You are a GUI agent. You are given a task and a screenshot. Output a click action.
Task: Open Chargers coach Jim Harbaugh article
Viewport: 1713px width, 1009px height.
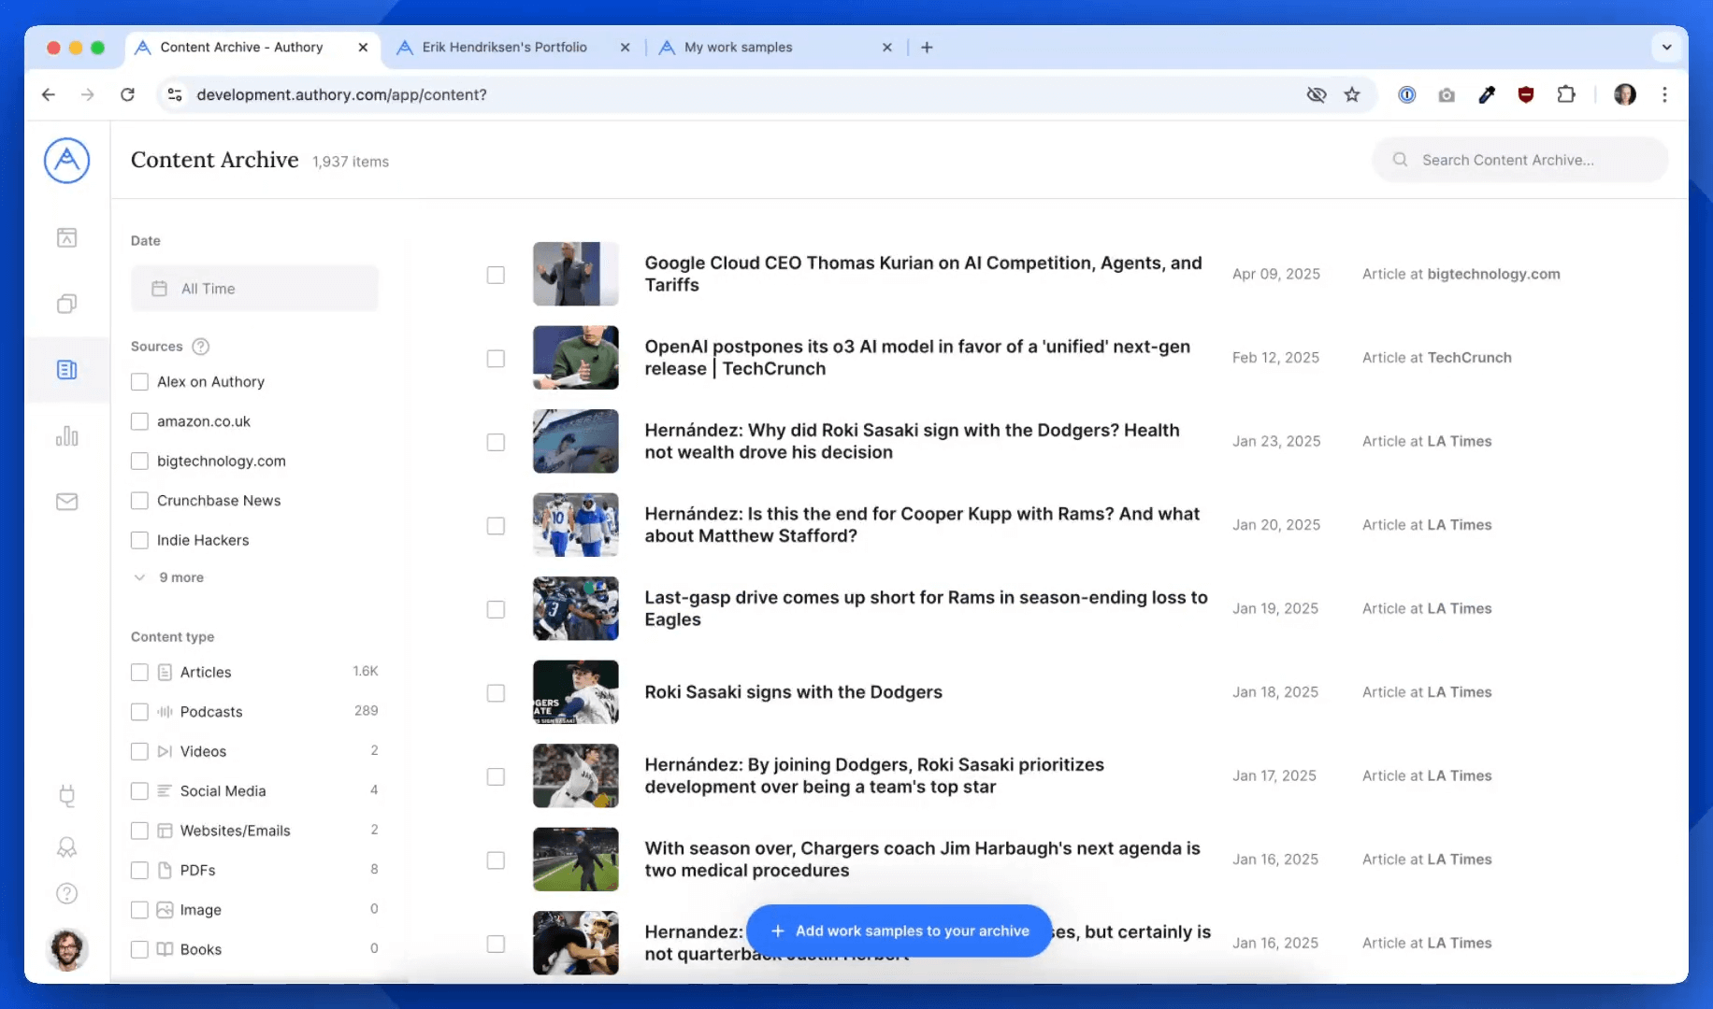click(x=922, y=860)
